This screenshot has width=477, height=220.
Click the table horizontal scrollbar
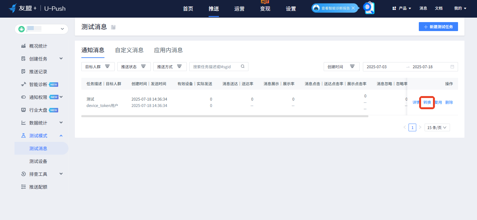[225, 116]
